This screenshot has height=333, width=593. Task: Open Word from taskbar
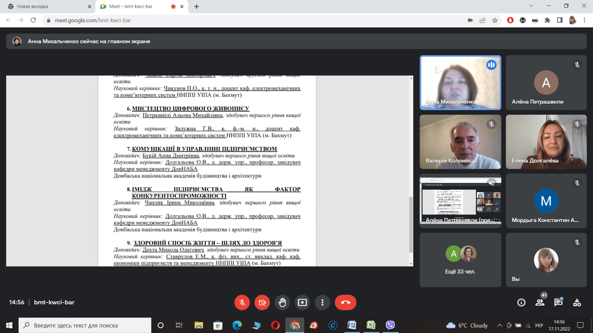tap(352, 325)
